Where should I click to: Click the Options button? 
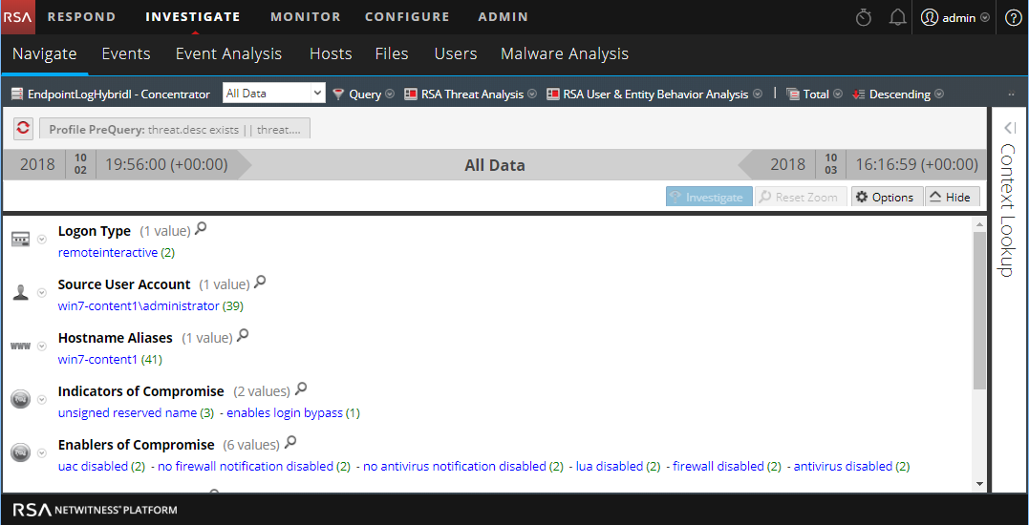point(885,197)
